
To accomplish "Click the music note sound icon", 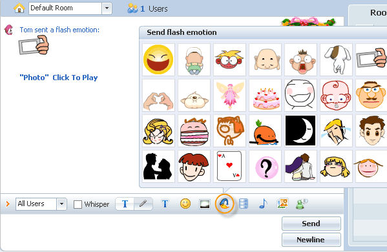I will pyautogui.click(x=263, y=204).
